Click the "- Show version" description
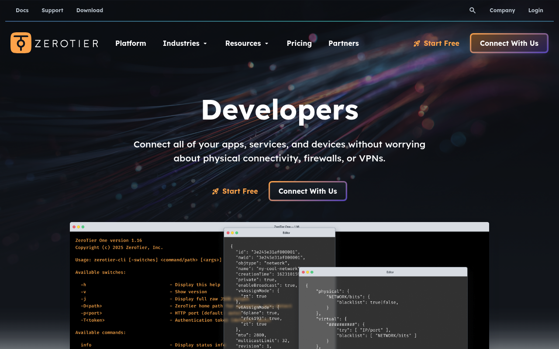This screenshot has height=349, width=559. (x=189, y=292)
